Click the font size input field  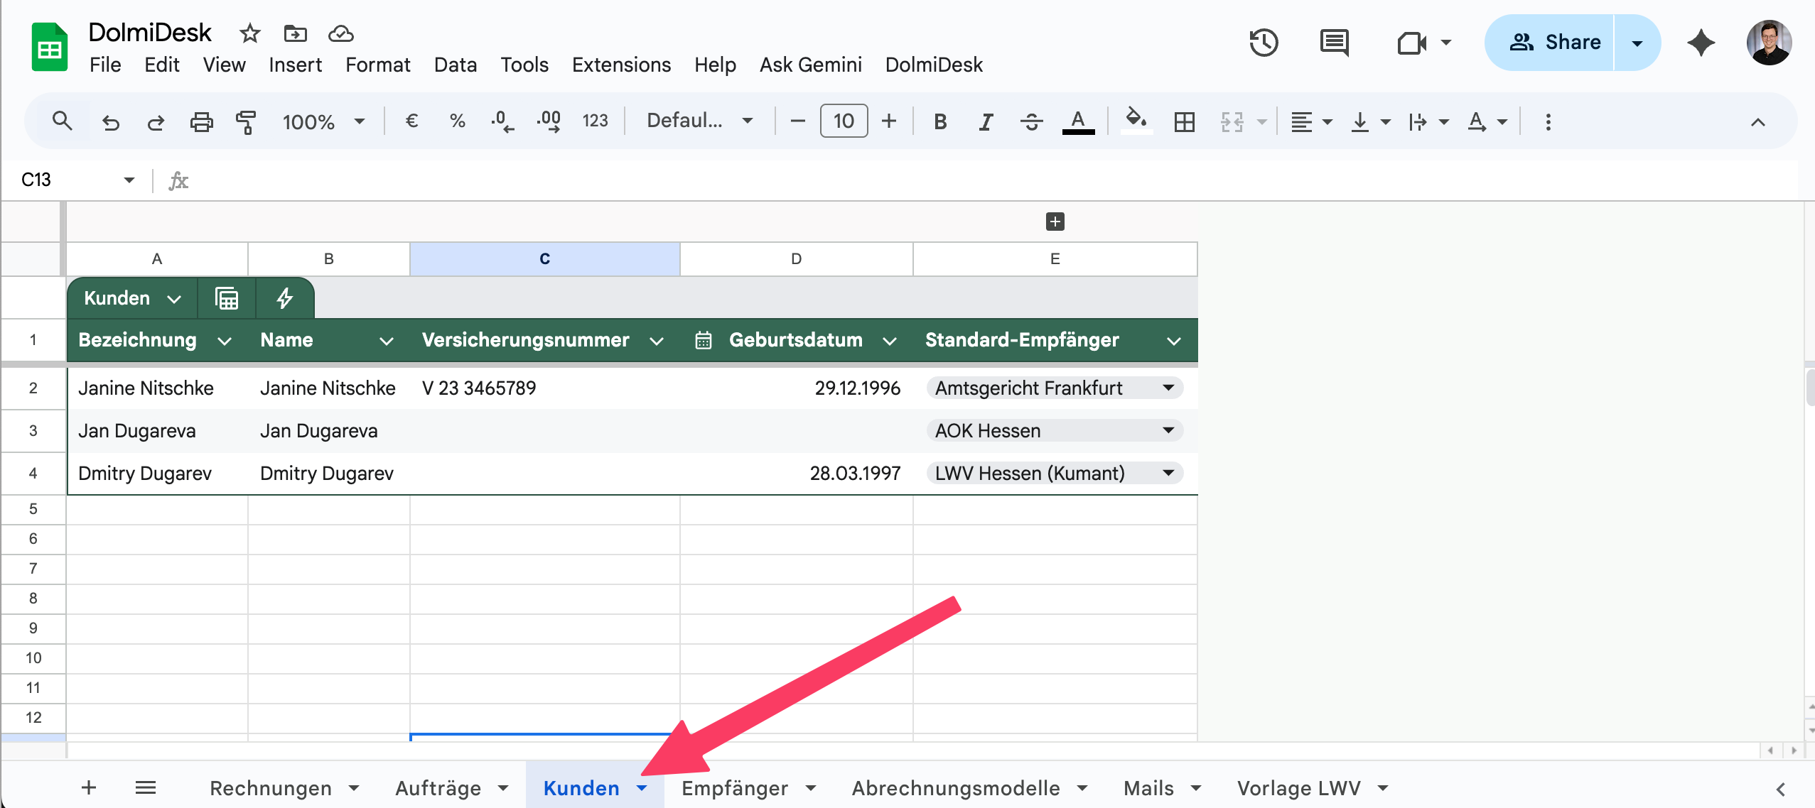tap(844, 121)
